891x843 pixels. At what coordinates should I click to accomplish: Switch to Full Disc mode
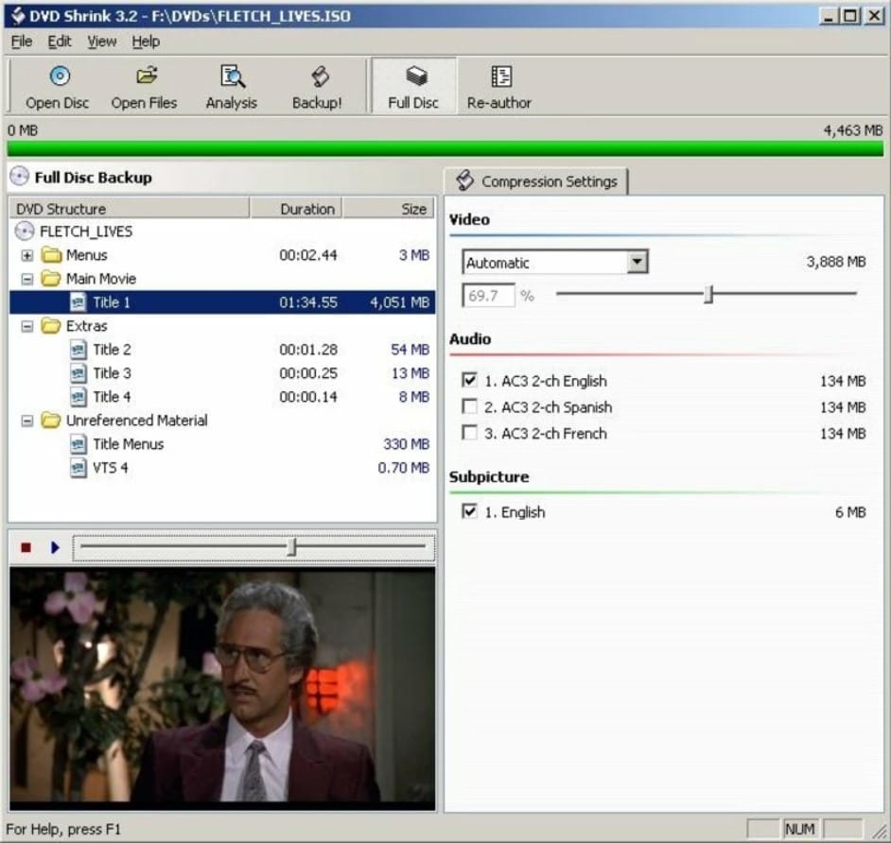coord(413,87)
